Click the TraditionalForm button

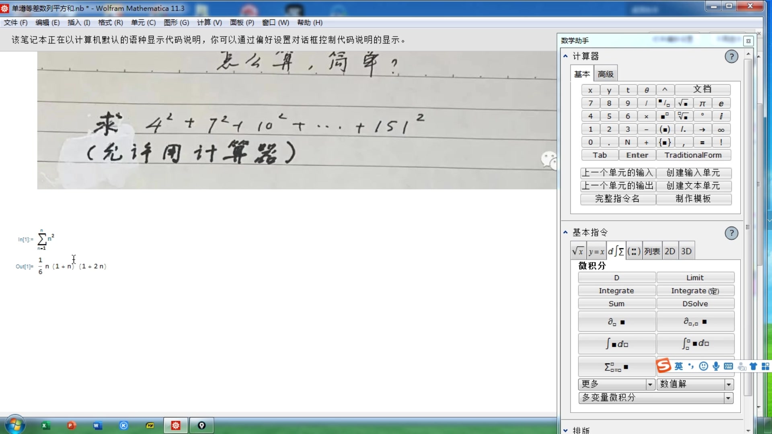[693, 155]
